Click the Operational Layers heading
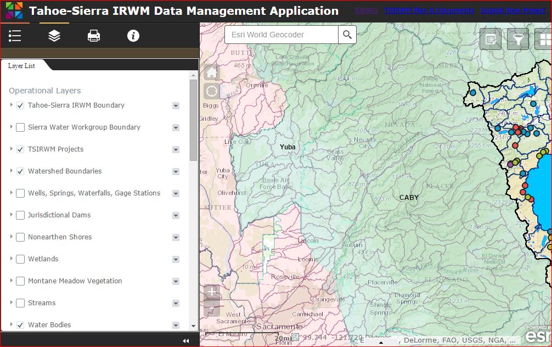The image size is (552, 347). [x=44, y=91]
